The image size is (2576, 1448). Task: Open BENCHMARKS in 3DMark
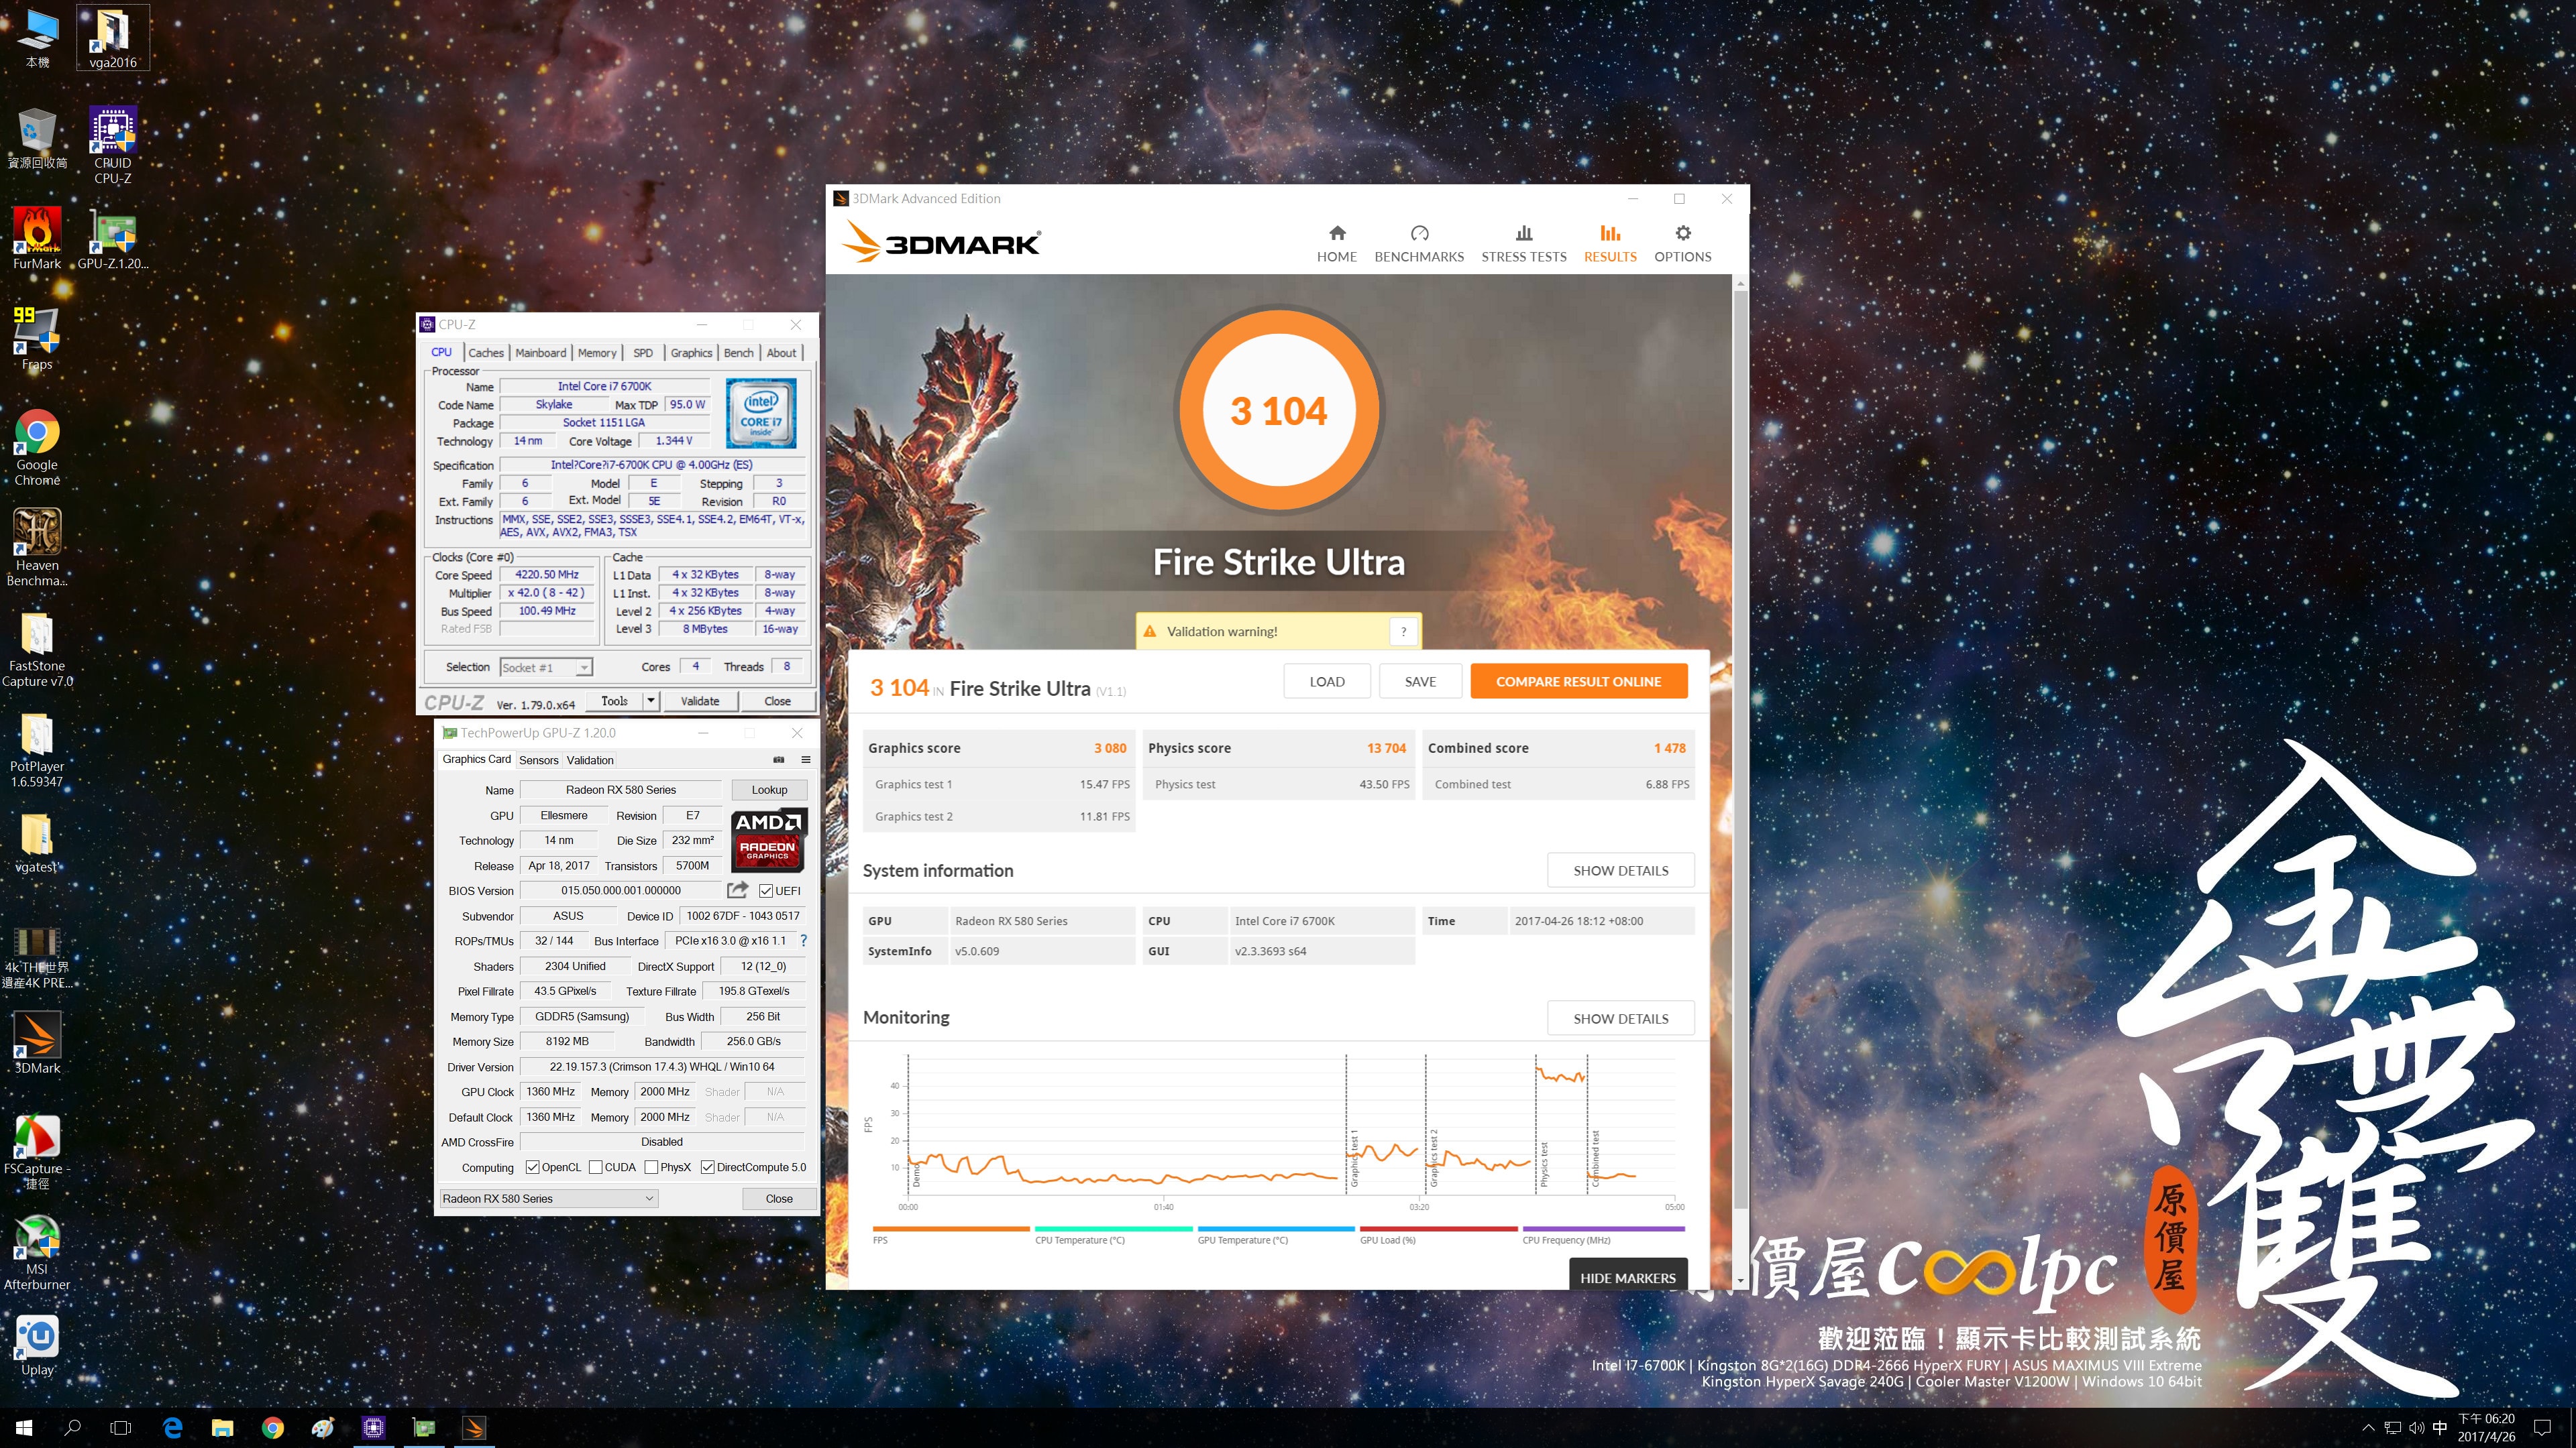pos(1418,244)
